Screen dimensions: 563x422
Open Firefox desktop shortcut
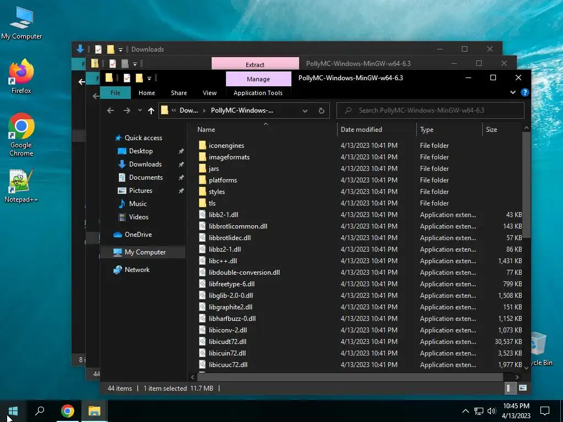pyautogui.click(x=21, y=76)
